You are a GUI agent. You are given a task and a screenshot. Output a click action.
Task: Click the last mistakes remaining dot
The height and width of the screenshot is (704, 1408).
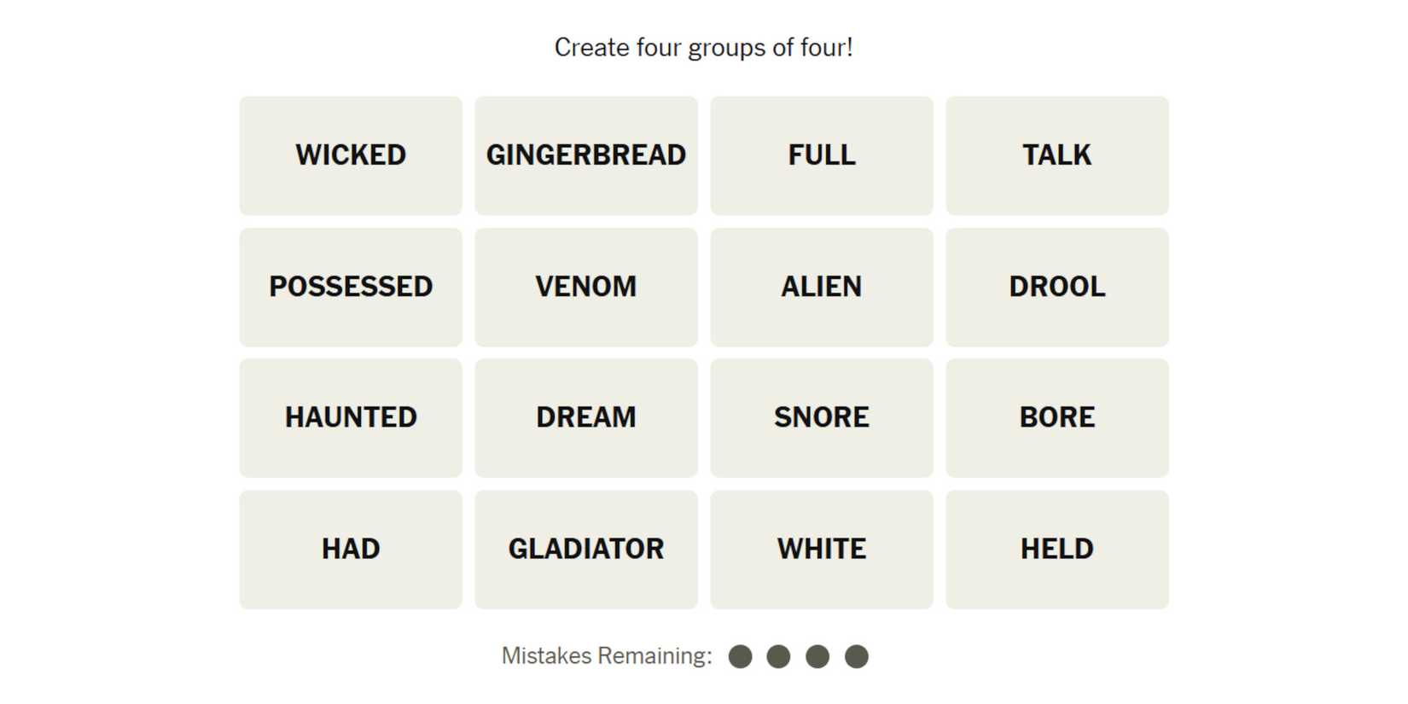pyautogui.click(x=857, y=656)
